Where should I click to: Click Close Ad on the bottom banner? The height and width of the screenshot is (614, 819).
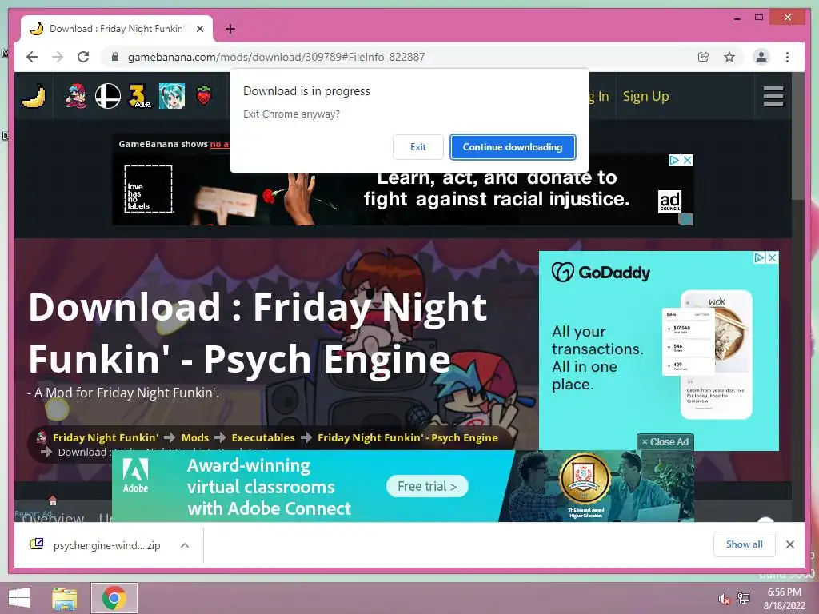click(665, 441)
